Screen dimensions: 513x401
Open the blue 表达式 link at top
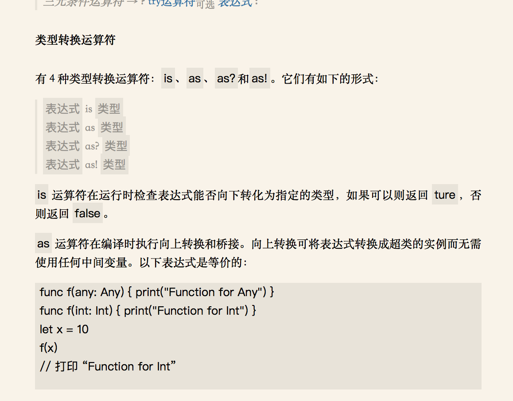pyautogui.click(x=236, y=3)
